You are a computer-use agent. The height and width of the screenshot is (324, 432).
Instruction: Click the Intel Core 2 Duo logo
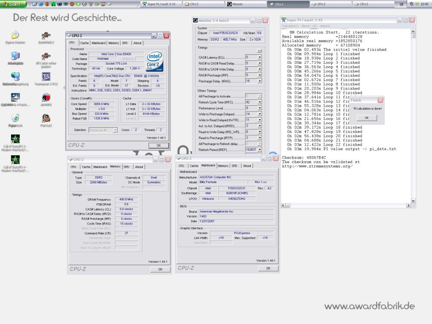[154, 61]
